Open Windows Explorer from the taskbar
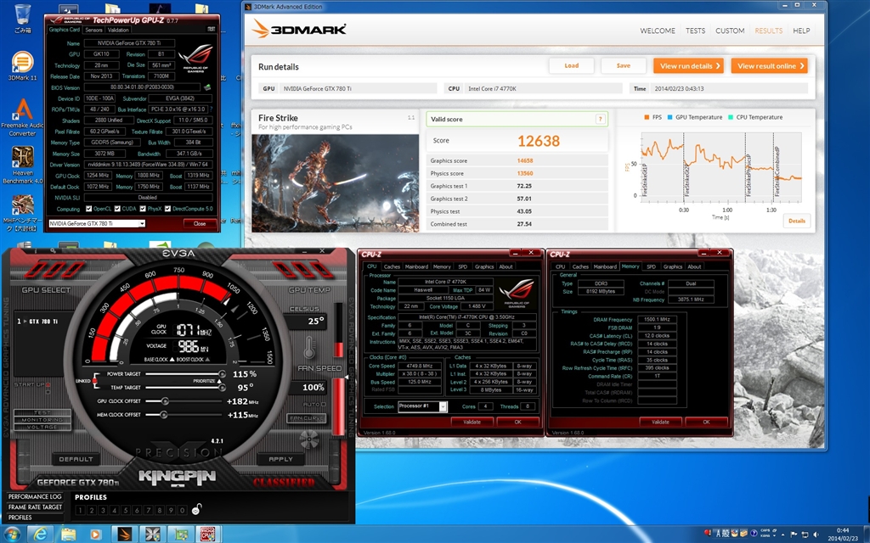The image size is (870, 543). (x=68, y=535)
